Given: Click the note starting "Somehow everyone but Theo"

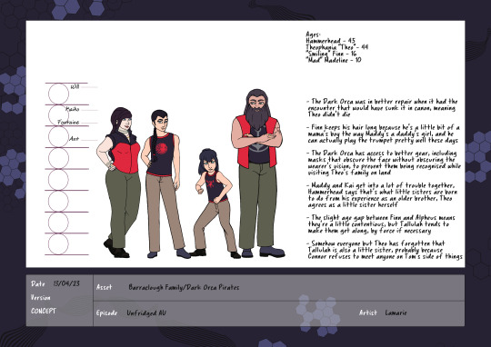Looking at the screenshot, I should tap(385, 250).
